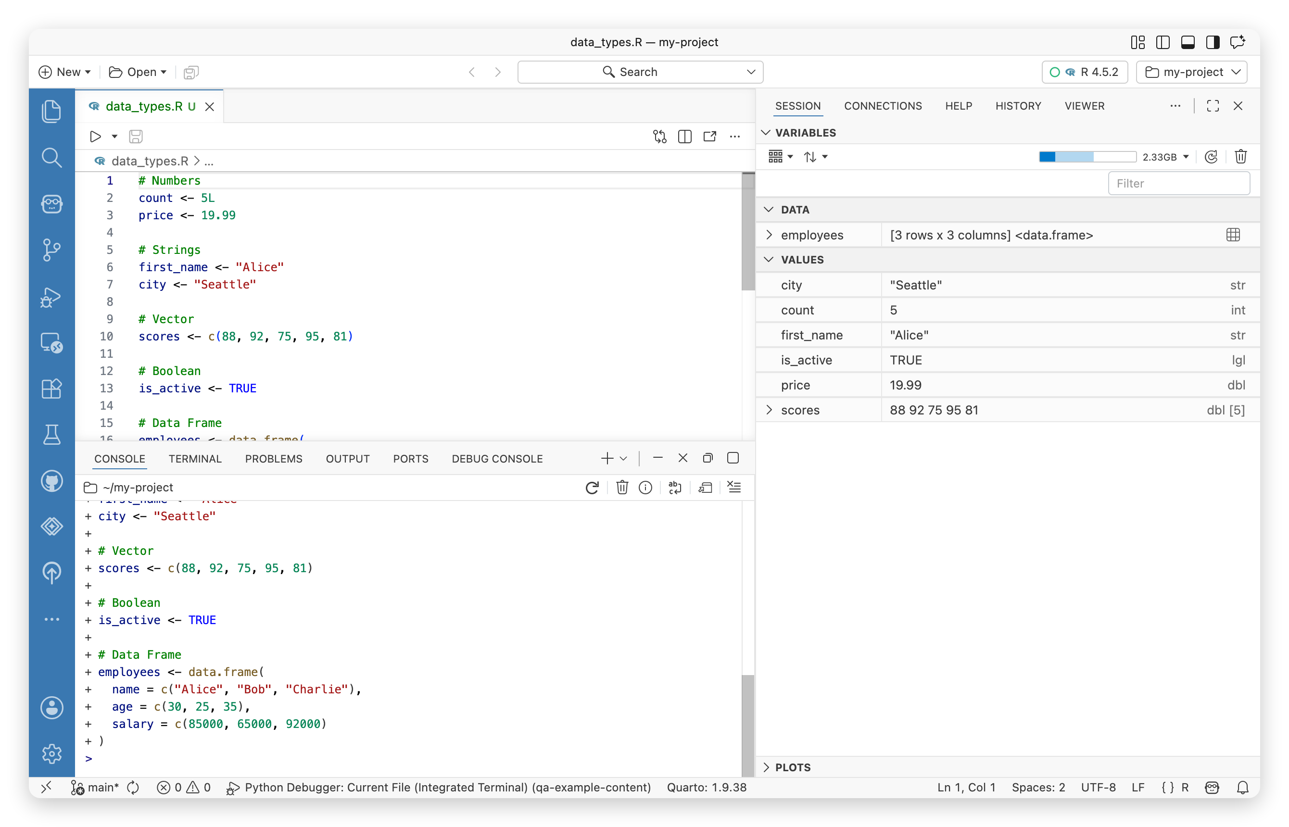
Task: Split the editor to the right
Action: point(684,137)
